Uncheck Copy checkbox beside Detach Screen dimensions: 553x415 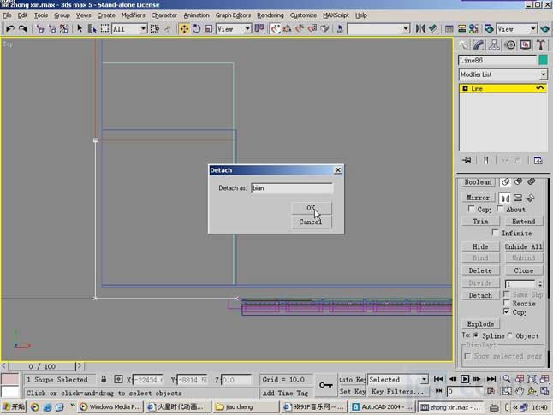pos(507,311)
